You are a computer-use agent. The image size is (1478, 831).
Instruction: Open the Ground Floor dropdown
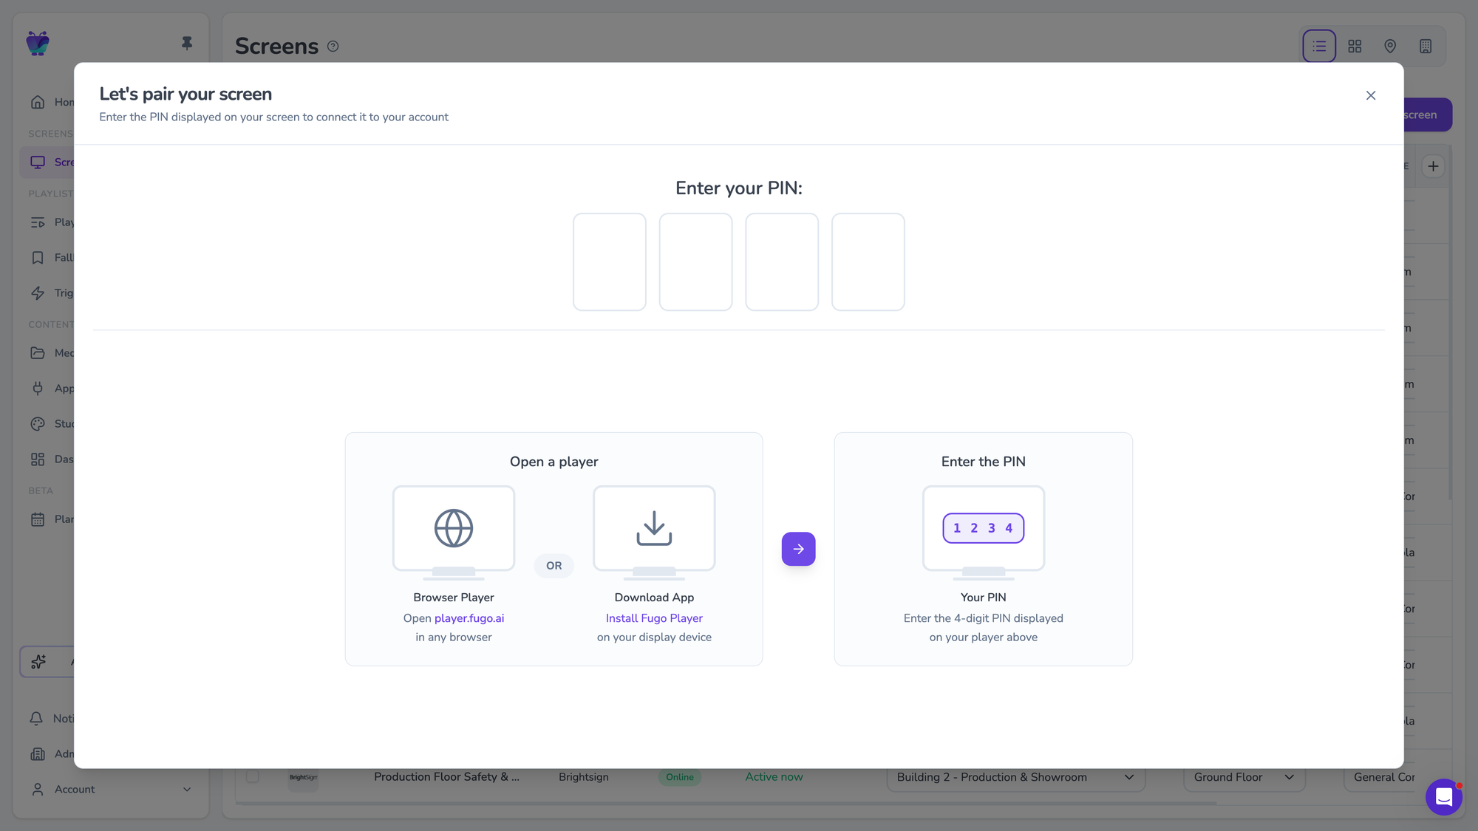pyautogui.click(x=1244, y=778)
